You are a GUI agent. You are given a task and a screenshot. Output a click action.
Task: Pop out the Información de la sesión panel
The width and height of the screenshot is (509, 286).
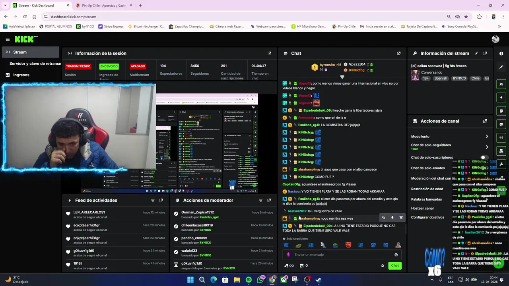(x=269, y=53)
